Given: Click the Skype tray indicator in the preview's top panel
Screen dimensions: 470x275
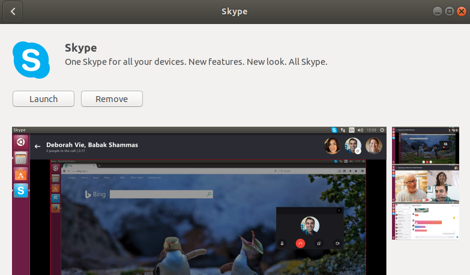Looking at the screenshot, I should [334, 130].
